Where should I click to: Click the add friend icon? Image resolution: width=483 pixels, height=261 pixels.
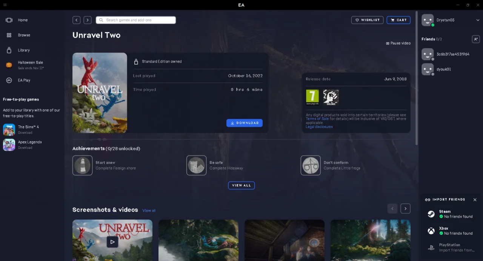click(x=476, y=39)
